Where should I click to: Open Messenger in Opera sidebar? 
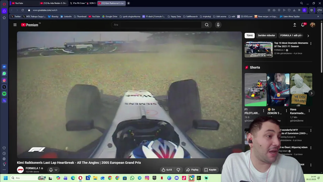4,67
